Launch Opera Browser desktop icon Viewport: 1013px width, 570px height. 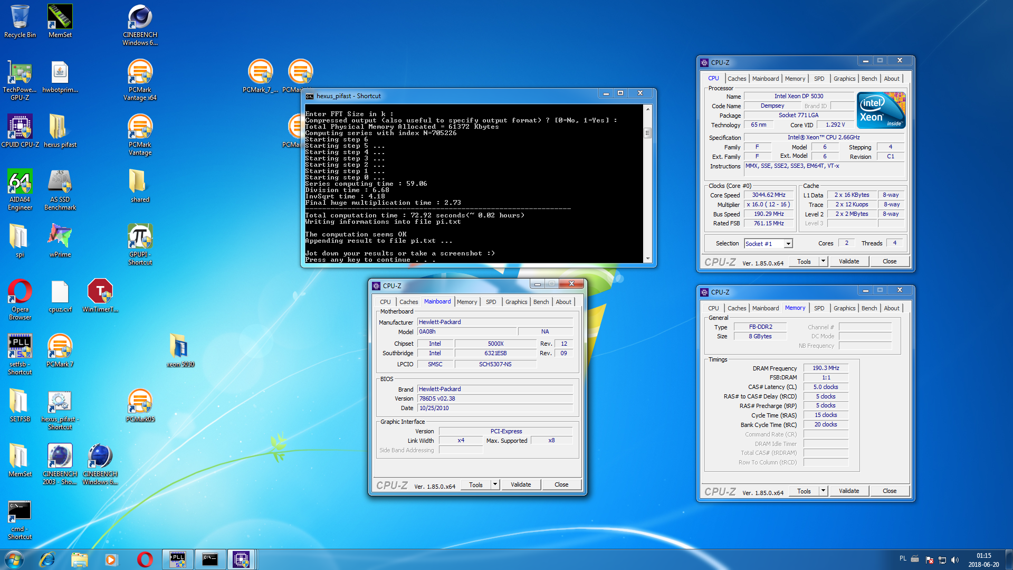(x=20, y=299)
